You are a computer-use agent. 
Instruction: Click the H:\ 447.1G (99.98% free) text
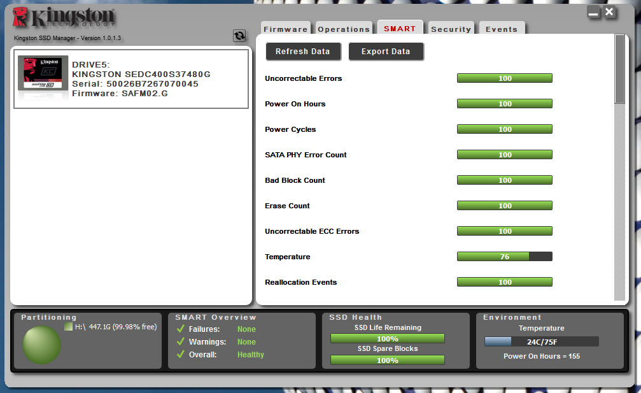[x=116, y=327]
